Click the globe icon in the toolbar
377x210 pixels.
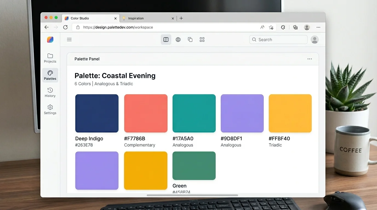point(178,39)
